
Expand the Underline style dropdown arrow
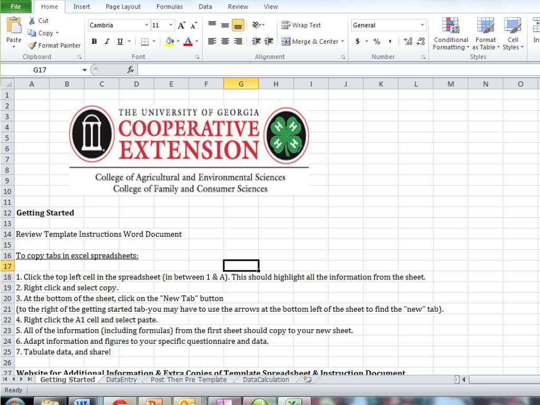click(x=129, y=41)
